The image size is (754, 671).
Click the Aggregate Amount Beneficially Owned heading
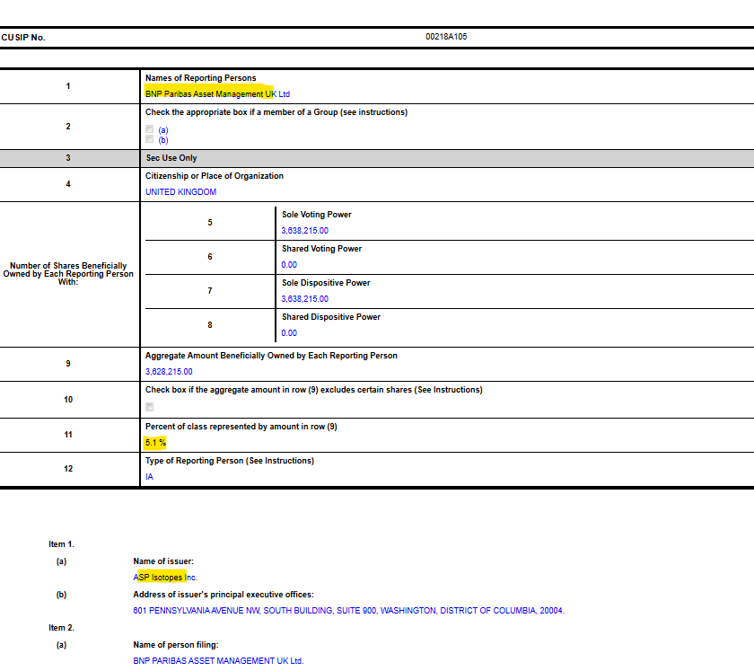(x=271, y=356)
